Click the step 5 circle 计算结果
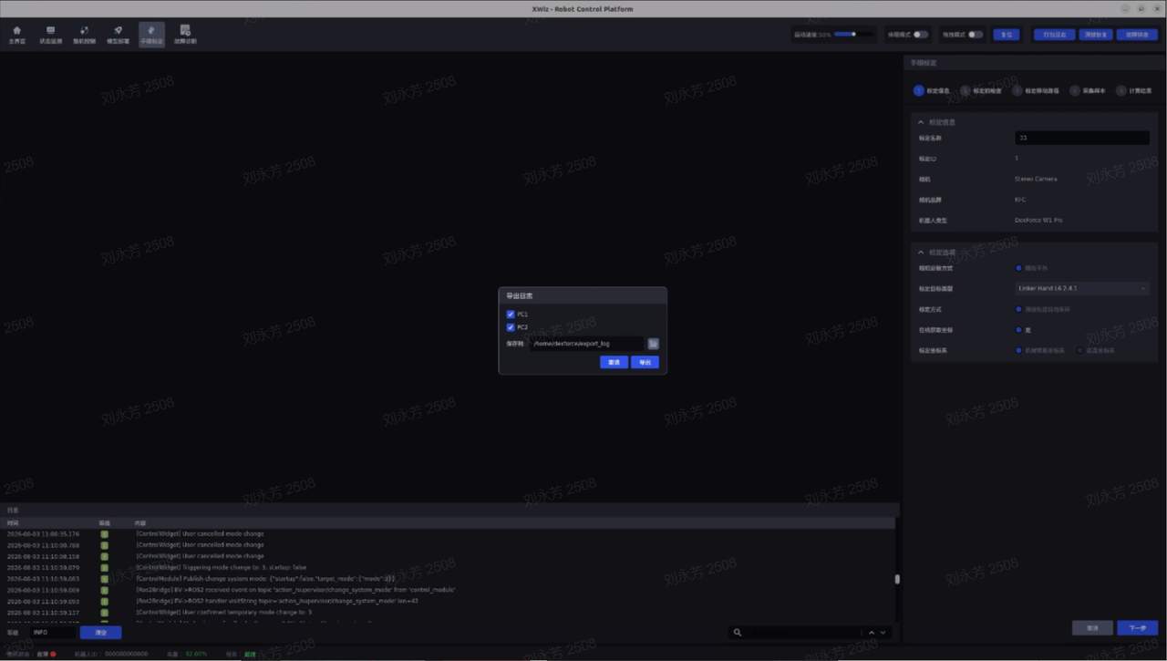The width and height of the screenshot is (1167, 661). (1121, 91)
